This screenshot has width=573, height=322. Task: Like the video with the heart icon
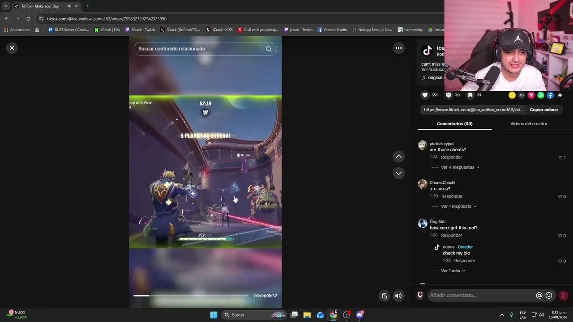(425, 95)
